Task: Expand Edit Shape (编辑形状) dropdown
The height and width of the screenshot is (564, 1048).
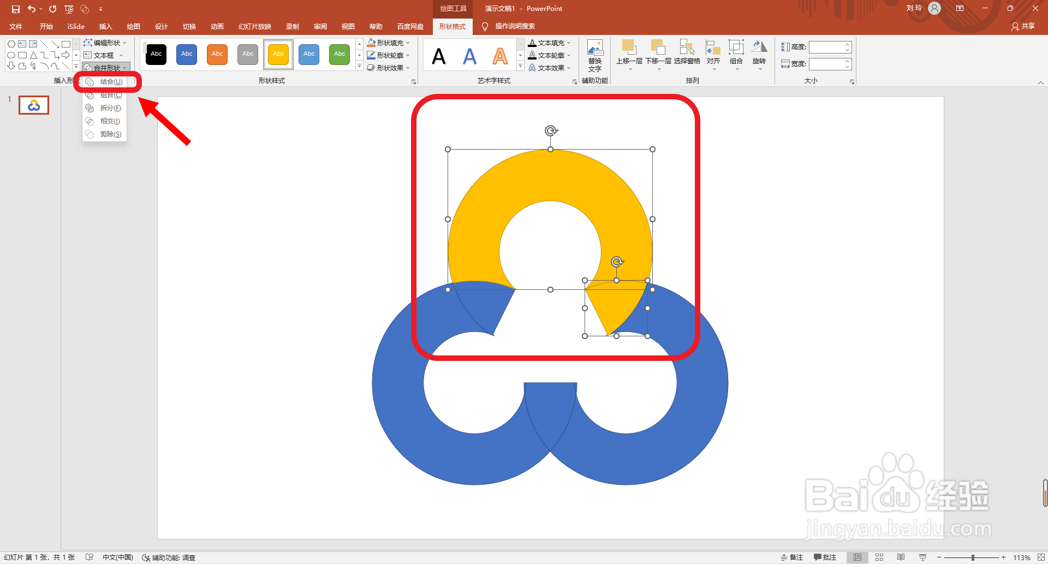Action: coord(105,43)
